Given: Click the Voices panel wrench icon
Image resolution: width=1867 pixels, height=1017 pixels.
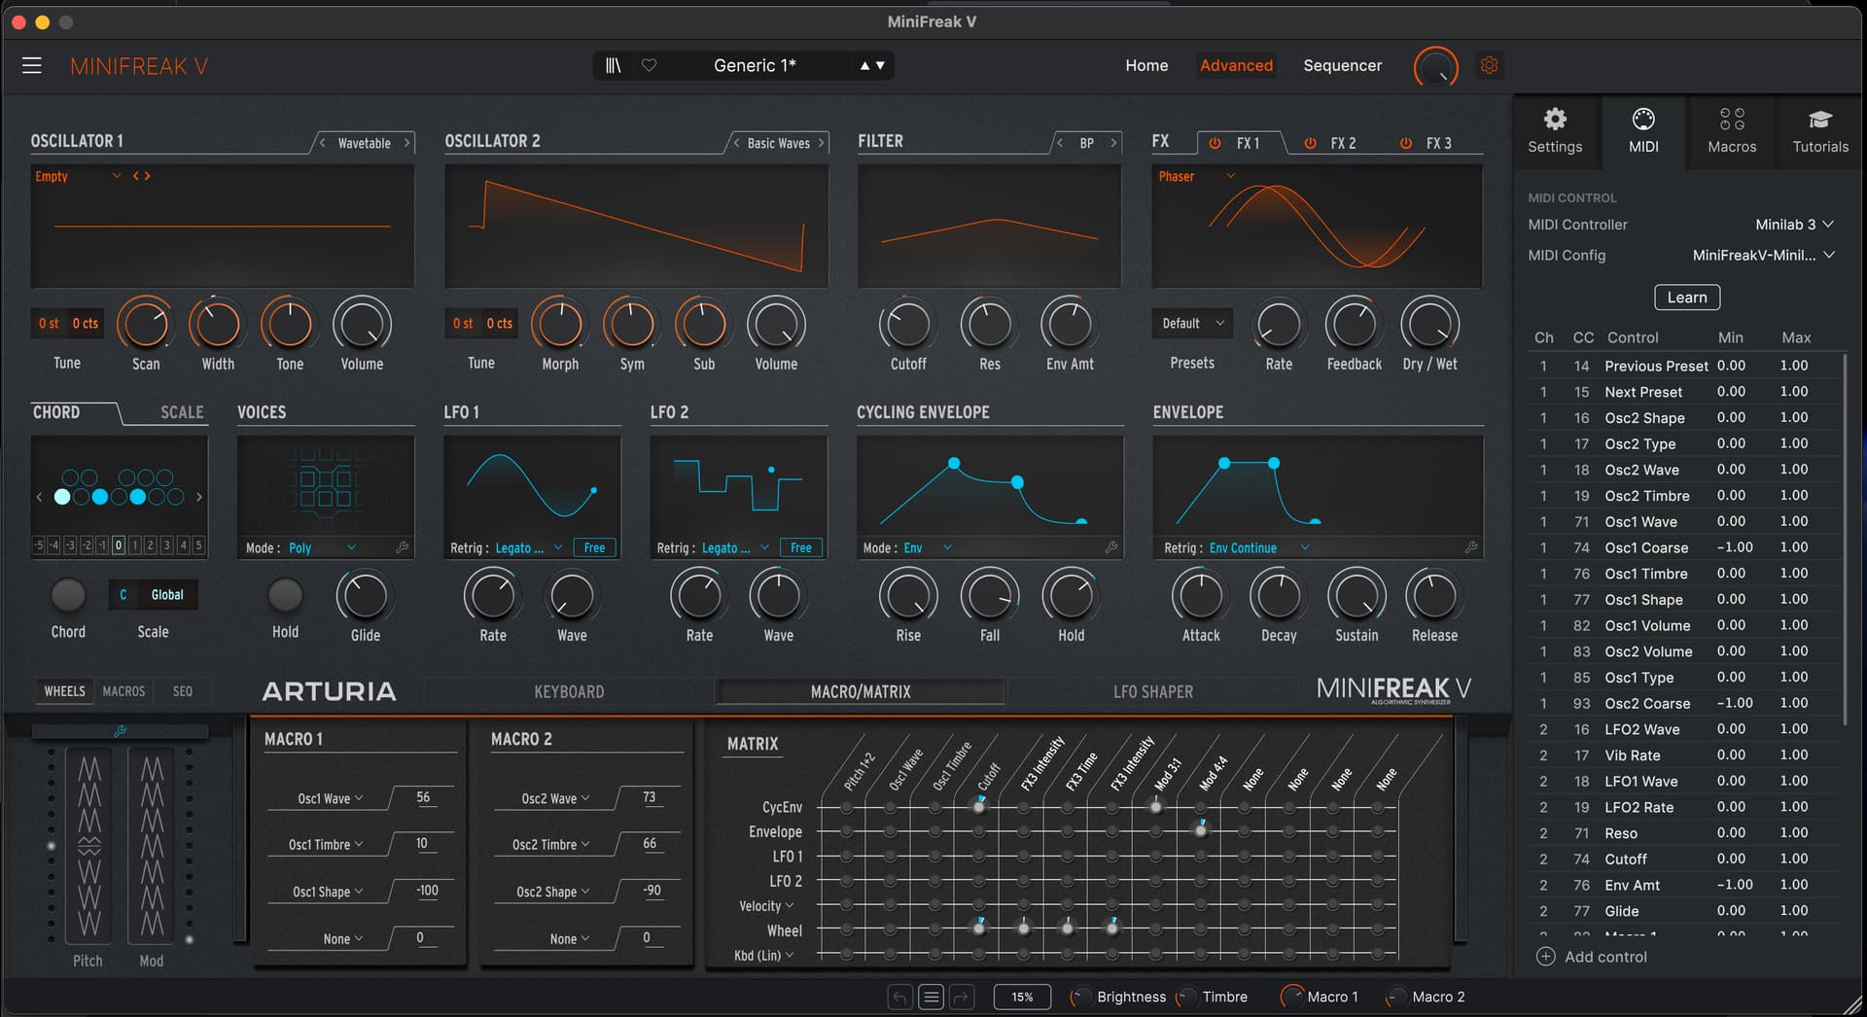Looking at the screenshot, I should [x=402, y=547].
